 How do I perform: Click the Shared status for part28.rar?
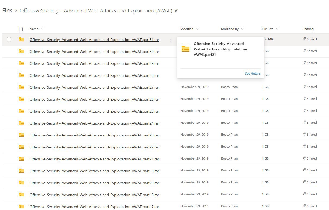tap(310, 75)
